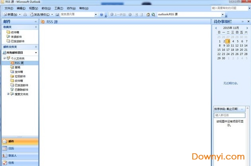Image resolution: width=251 pixels, height=166 pixels.
Task: Open the 编辑(E) menu
Action: (x=21, y=8)
